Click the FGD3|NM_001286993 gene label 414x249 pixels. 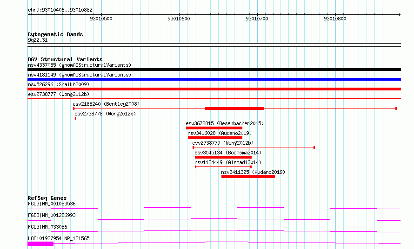coord(52,215)
